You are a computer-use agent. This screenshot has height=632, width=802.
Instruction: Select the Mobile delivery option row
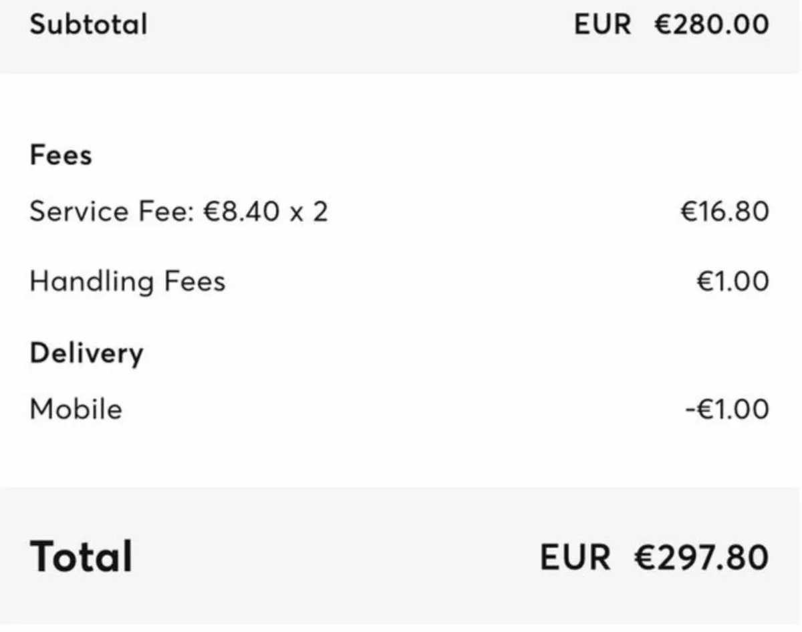click(400, 409)
